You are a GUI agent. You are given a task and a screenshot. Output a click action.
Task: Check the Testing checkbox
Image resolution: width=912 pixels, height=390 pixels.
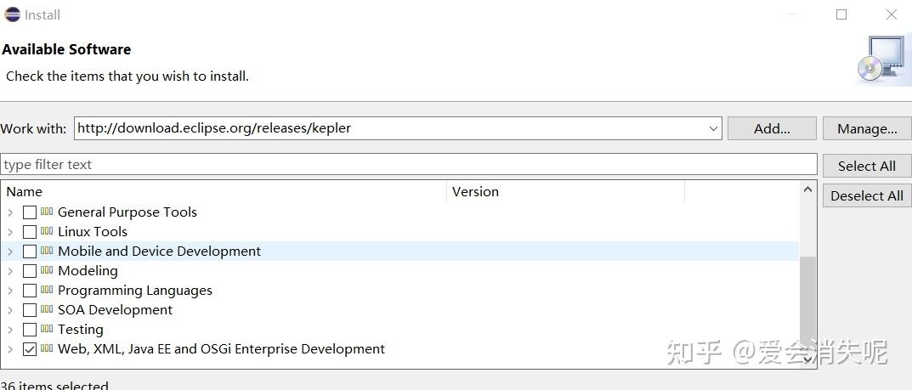point(30,330)
